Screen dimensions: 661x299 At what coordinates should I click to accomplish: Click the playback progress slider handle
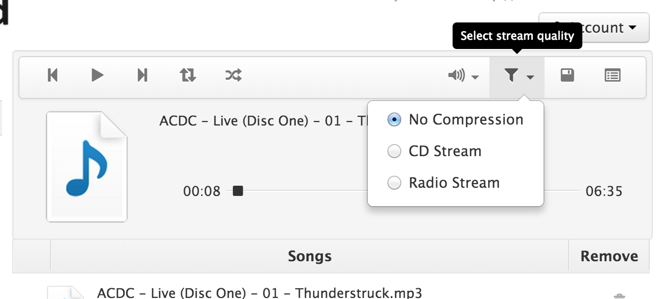(x=238, y=191)
